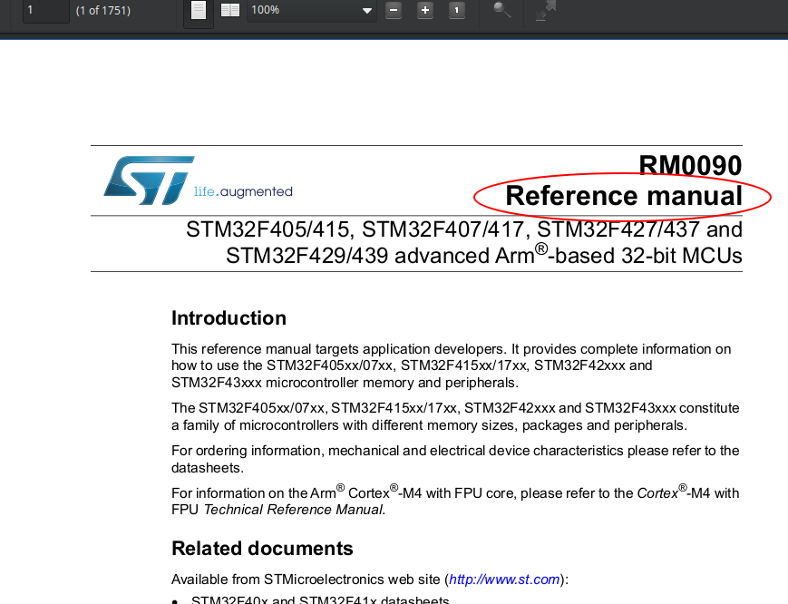Viewport: 788px width, 604px height.
Task: Click the "Introduction" heading
Action: 229,317
